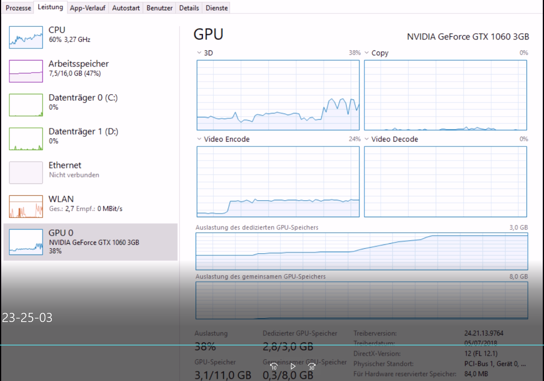
Task: Click the WLAN orange graph thumbnail
Action: [26, 206]
